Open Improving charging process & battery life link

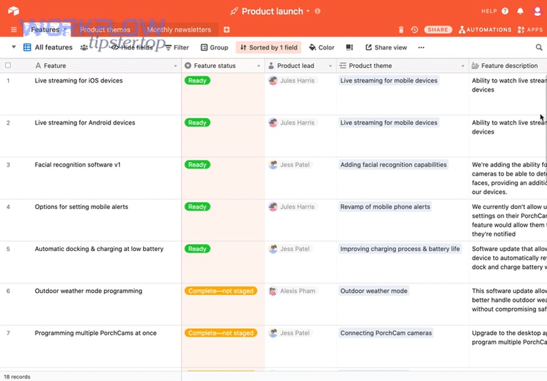click(400, 249)
